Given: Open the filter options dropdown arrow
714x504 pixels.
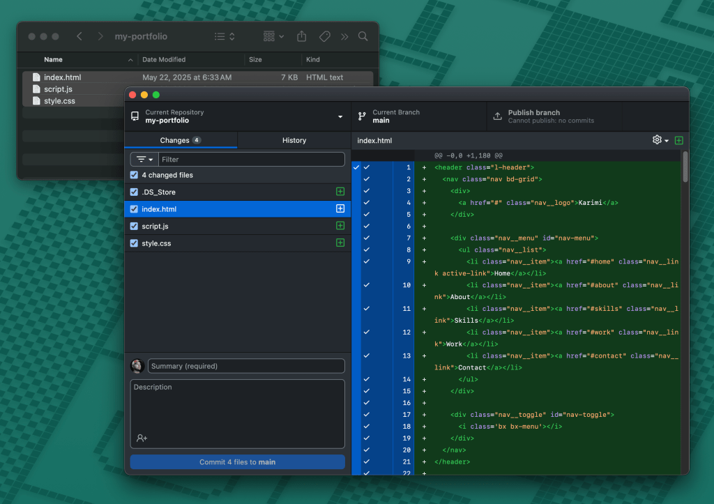Looking at the screenshot, I should pyautogui.click(x=149, y=159).
